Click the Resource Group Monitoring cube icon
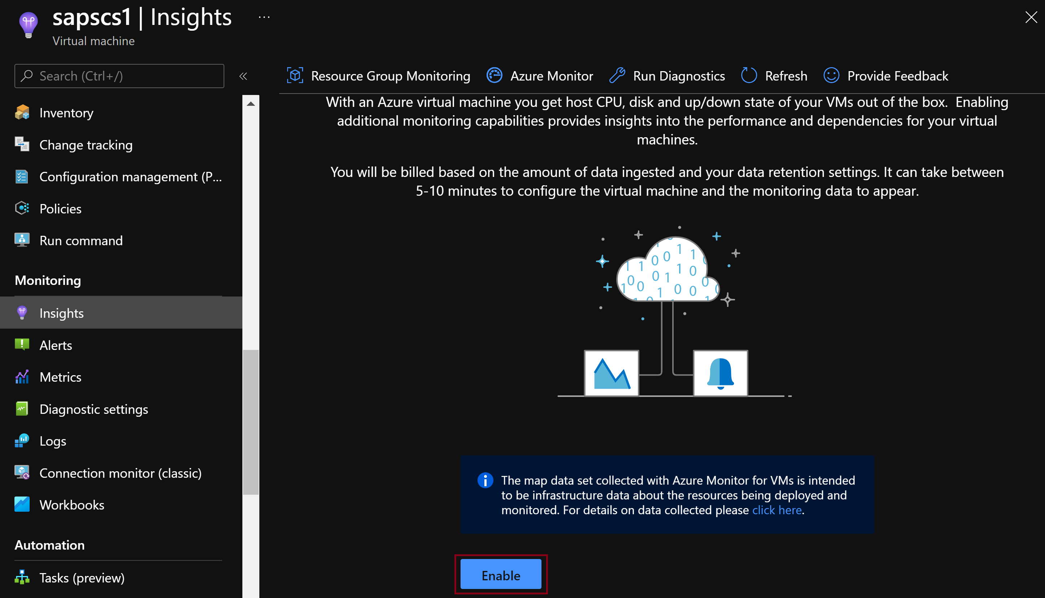The height and width of the screenshot is (598, 1045). click(x=295, y=75)
